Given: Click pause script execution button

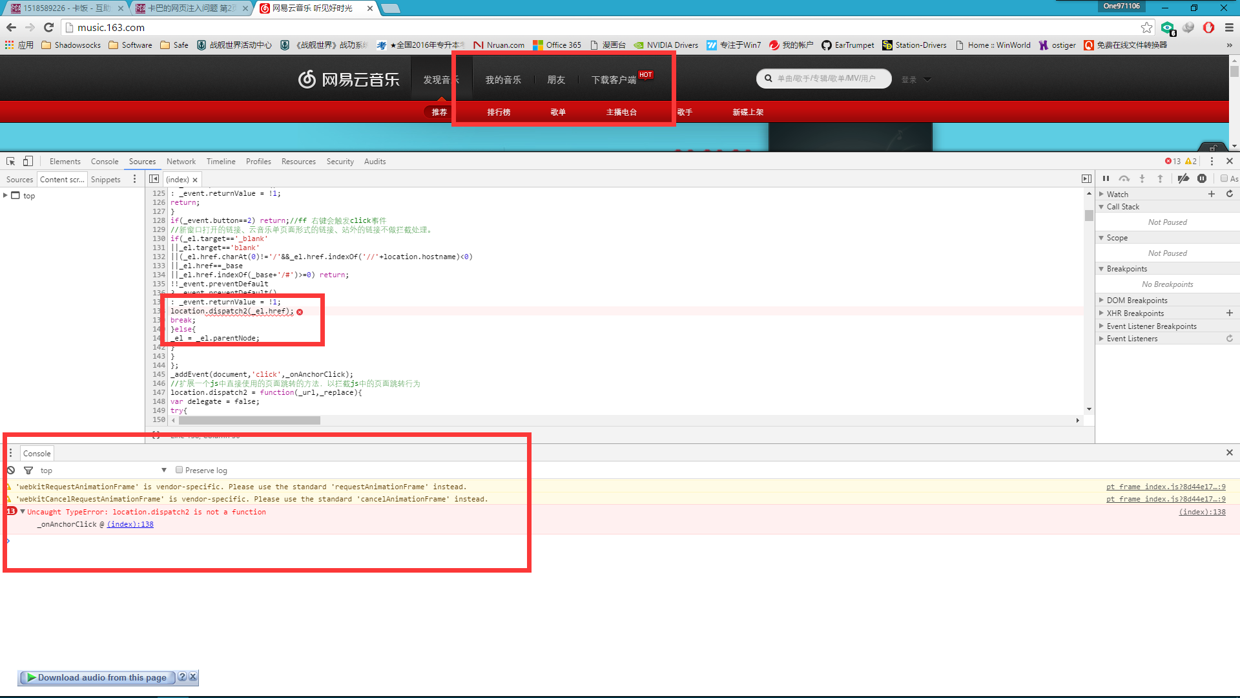Looking at the screenshot, I should click(1106, 179).
